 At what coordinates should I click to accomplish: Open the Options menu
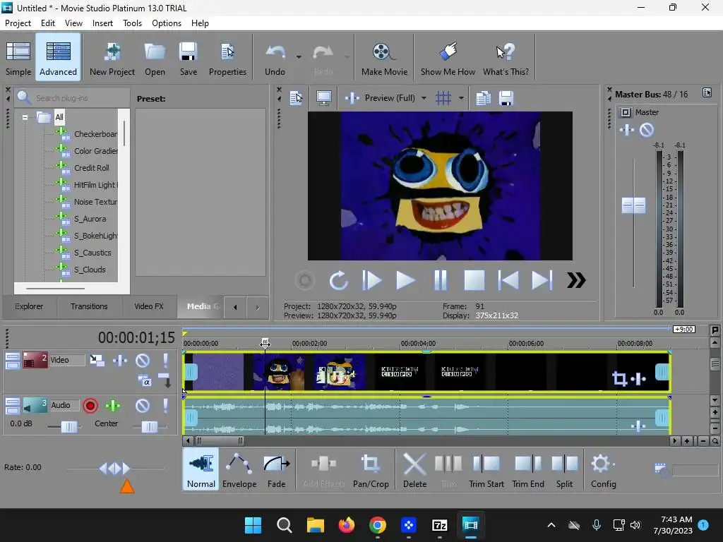coord(167,23)
